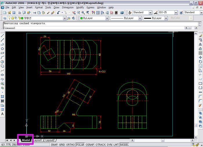Toggle DYN dynamic input
The image size is (203, 147).
pyautogui.click(x=110, y=145)
